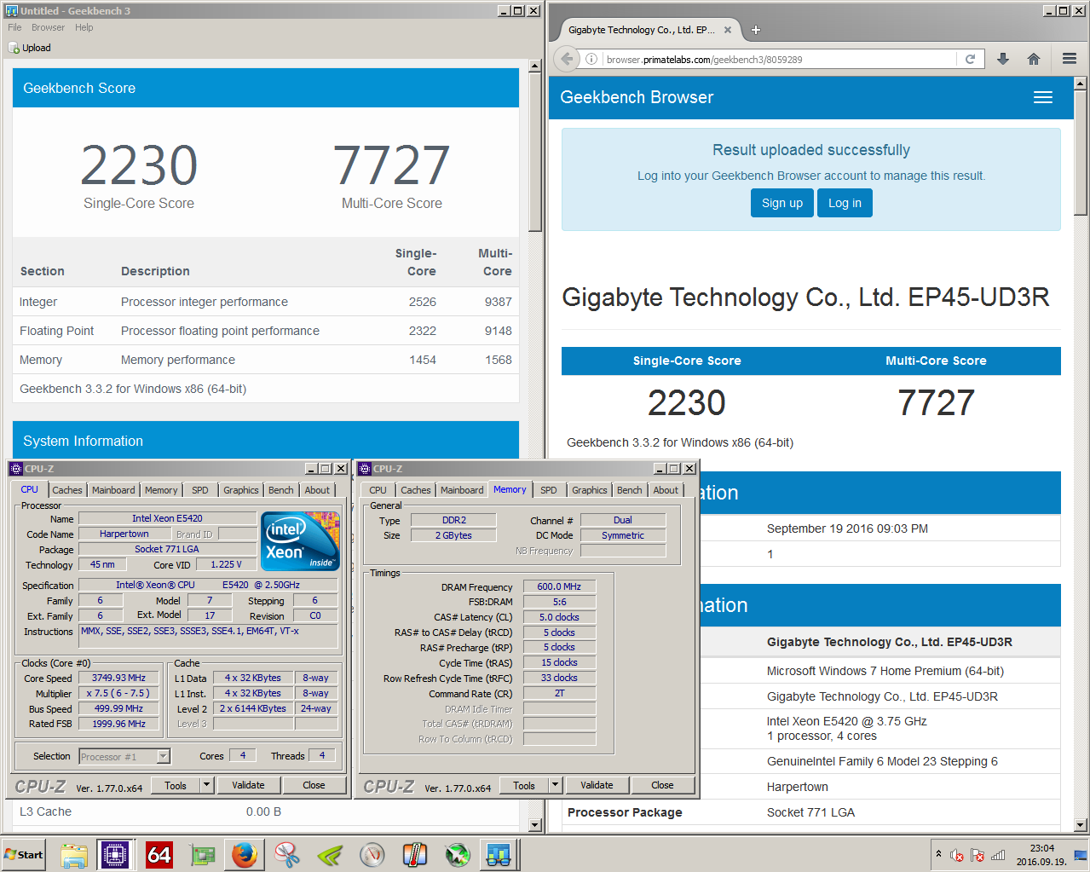Click the site info icon in URL bar
Screen dimensions: 1090x872
coord(591,59)
